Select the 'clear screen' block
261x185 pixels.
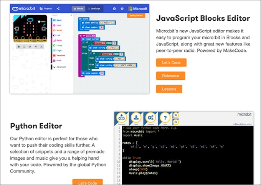point(91,39)
